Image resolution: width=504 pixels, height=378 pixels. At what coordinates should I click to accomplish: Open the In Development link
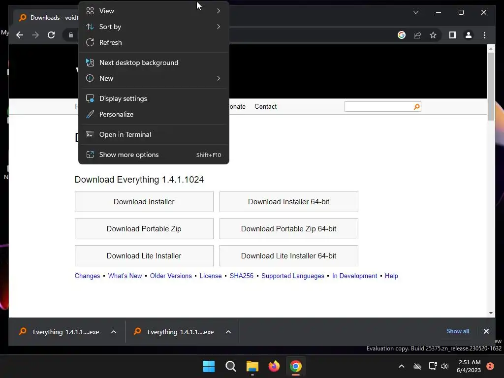354,276
